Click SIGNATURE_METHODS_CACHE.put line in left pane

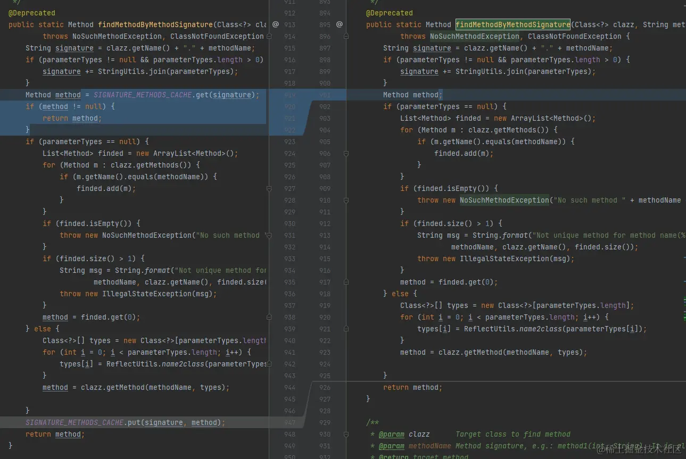(126, 422)
